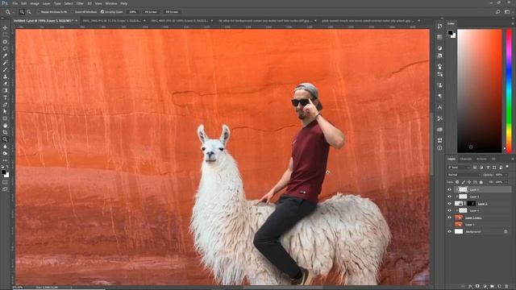Click the Fit Screen button
This screenshot has height=290, width=516.
(151, 12)
